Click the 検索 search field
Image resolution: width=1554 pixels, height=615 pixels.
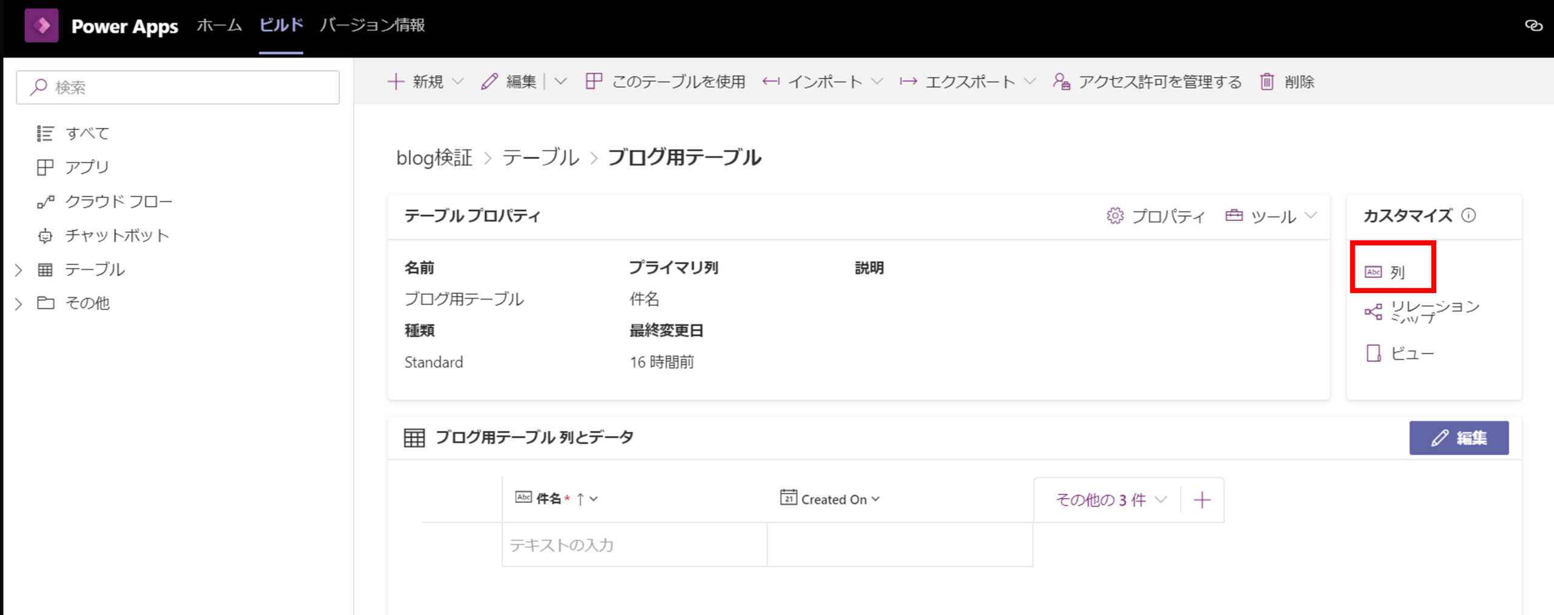tap(177, 87)
